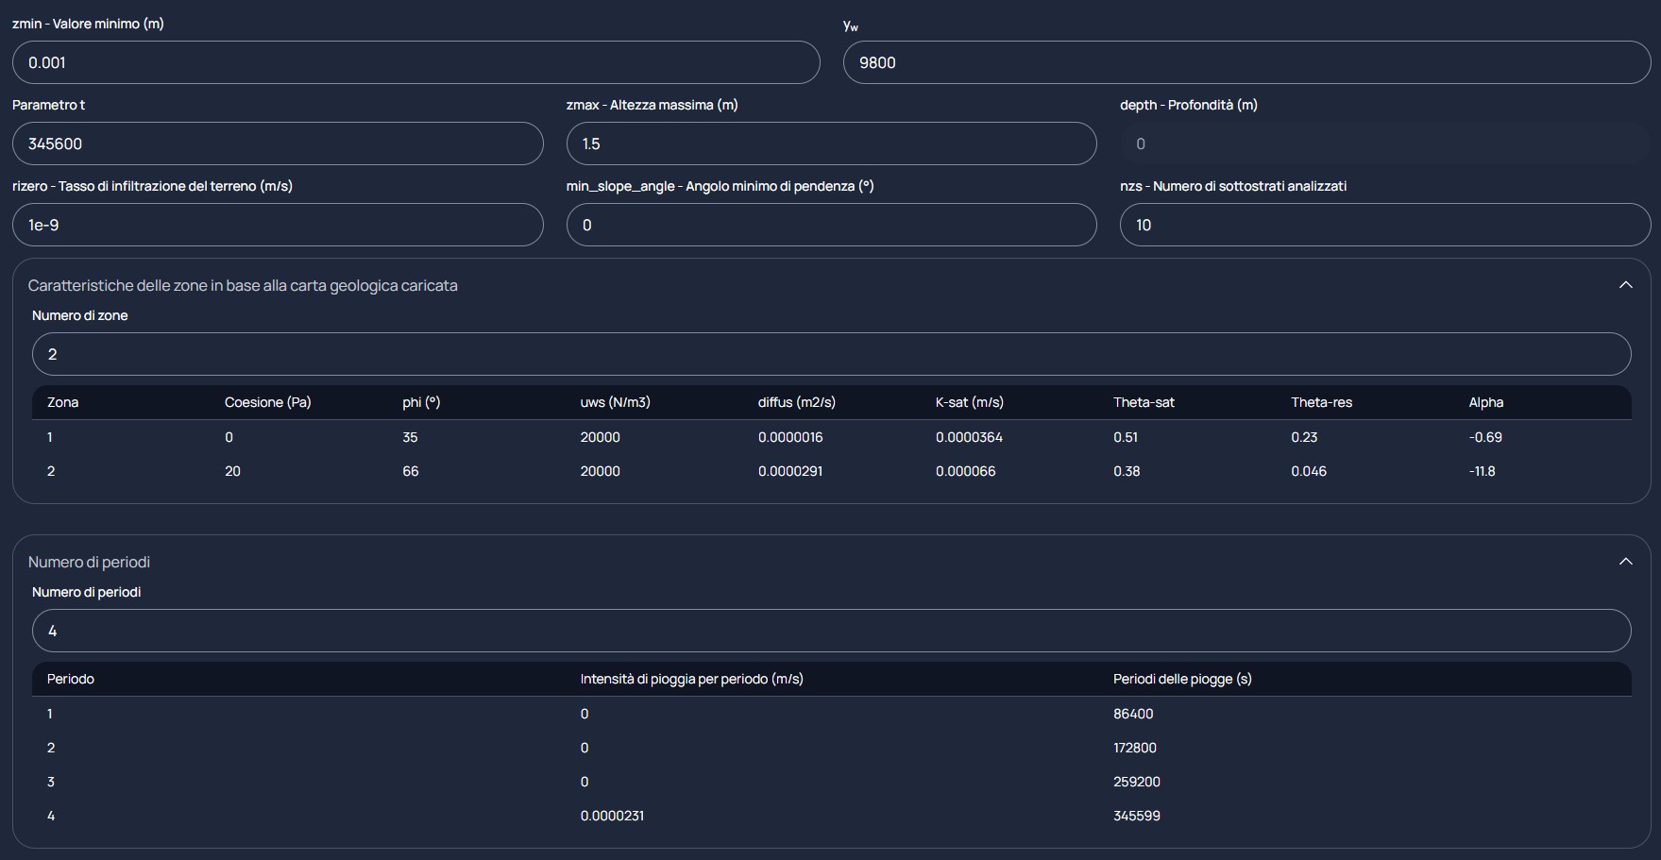Screen dimensions: 1661x860
Task: Click the Theta-sat column header
Action: pos(1144,402)
